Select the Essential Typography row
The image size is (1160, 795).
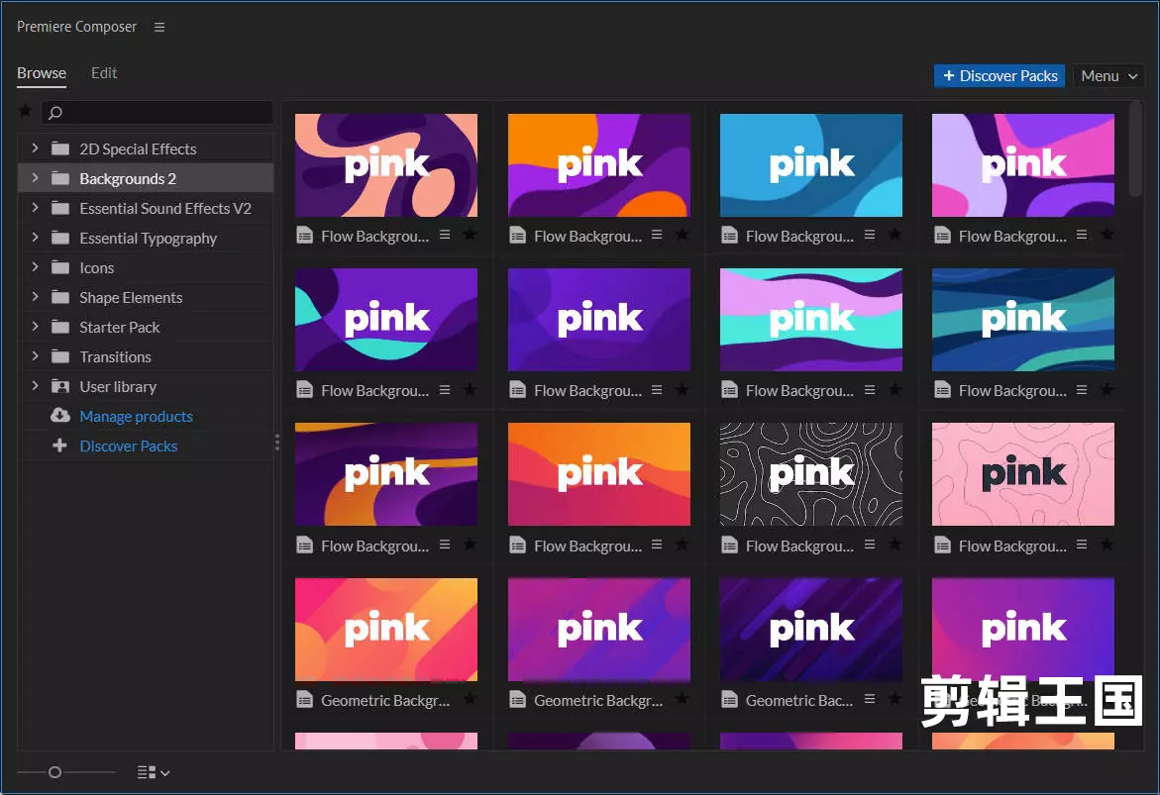[x=146, y=238]
